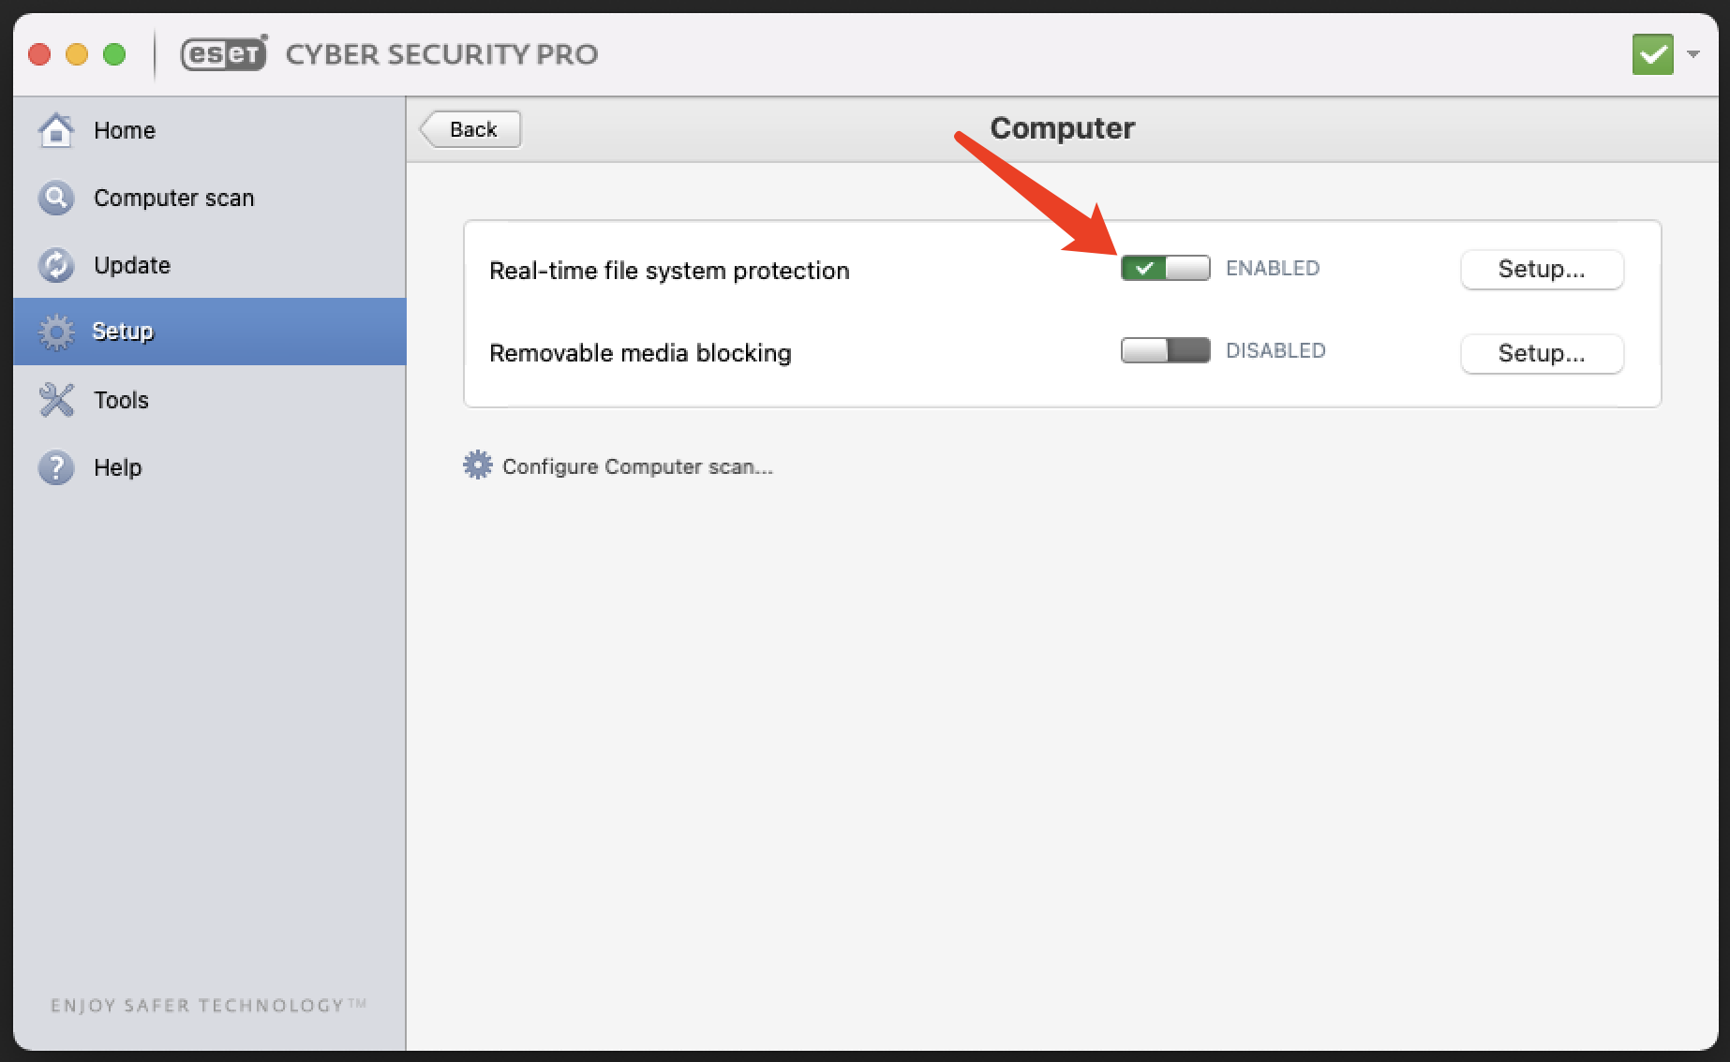1730x1062 pixels.
Task: Go to the Tools section label
Action: pyautogui.click(x=121, y=400)
